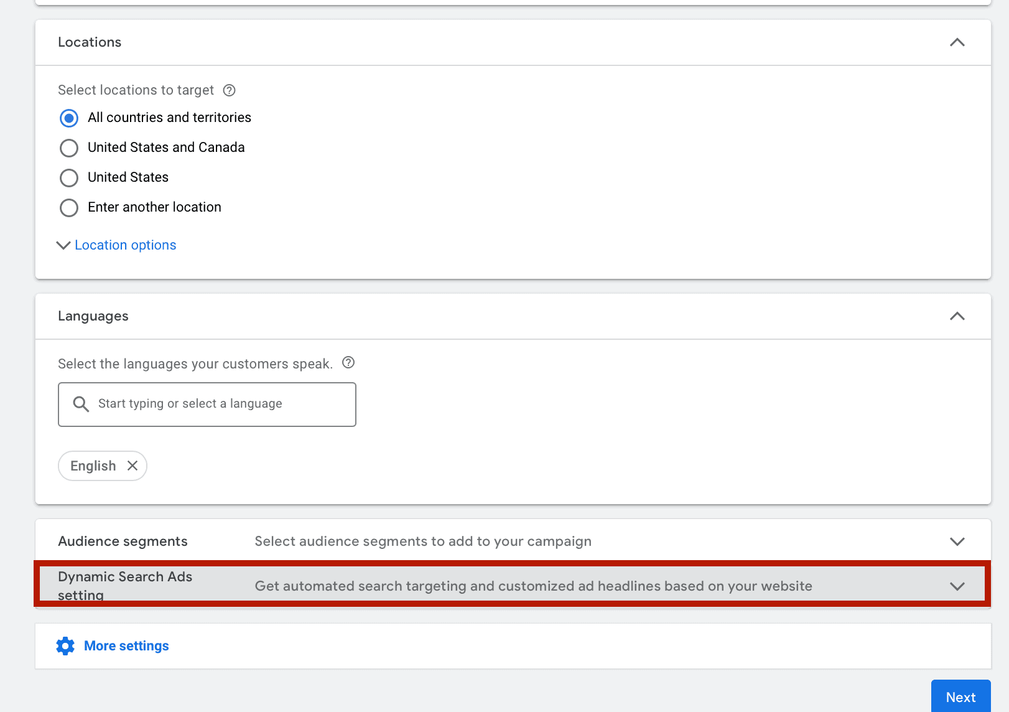Click Dynamic Search Ads setting label

pos(125,586)
